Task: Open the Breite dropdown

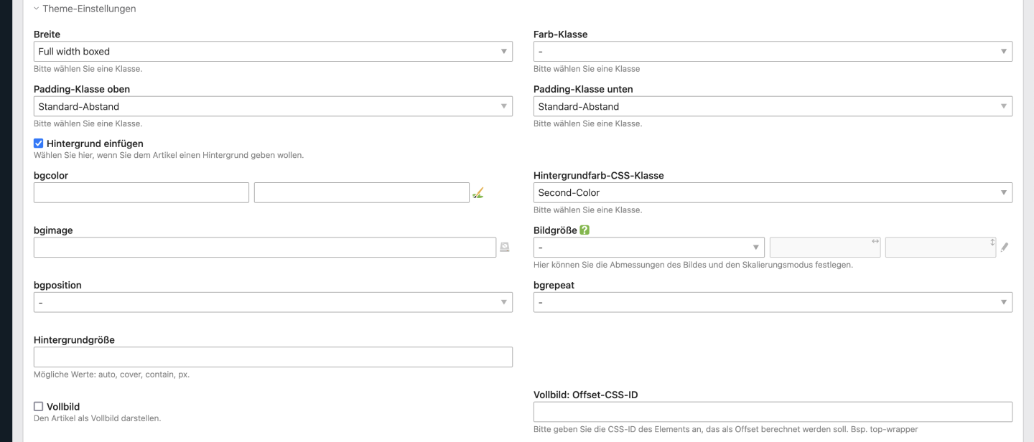Action: (x=273, y=52)
